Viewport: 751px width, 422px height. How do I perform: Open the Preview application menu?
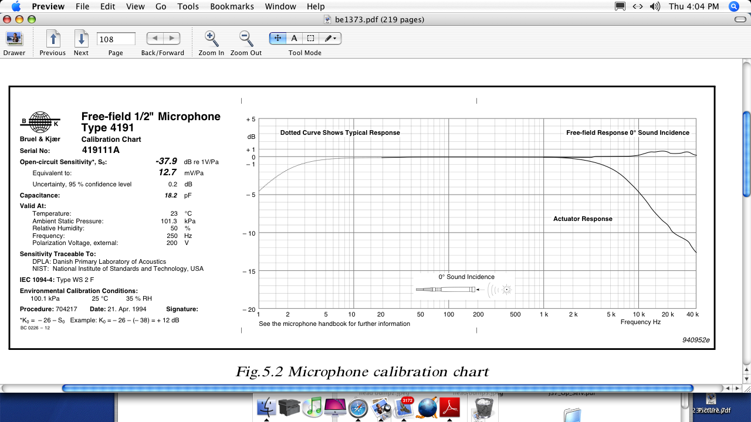tap(48, 6)
